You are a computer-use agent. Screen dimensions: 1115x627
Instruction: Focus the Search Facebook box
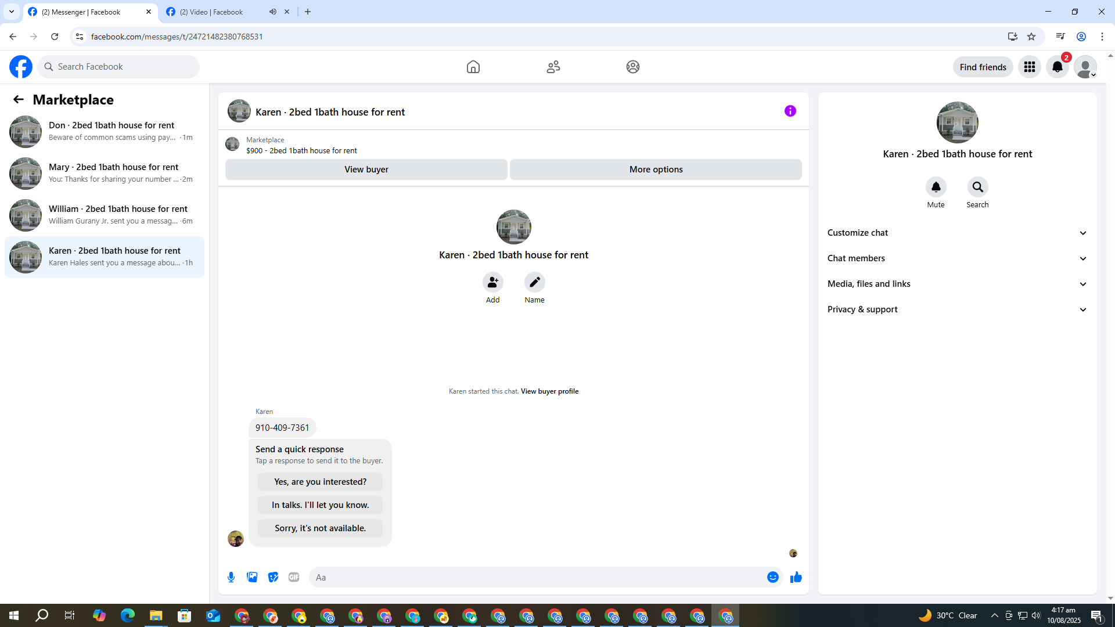click(x=118, y=67)
